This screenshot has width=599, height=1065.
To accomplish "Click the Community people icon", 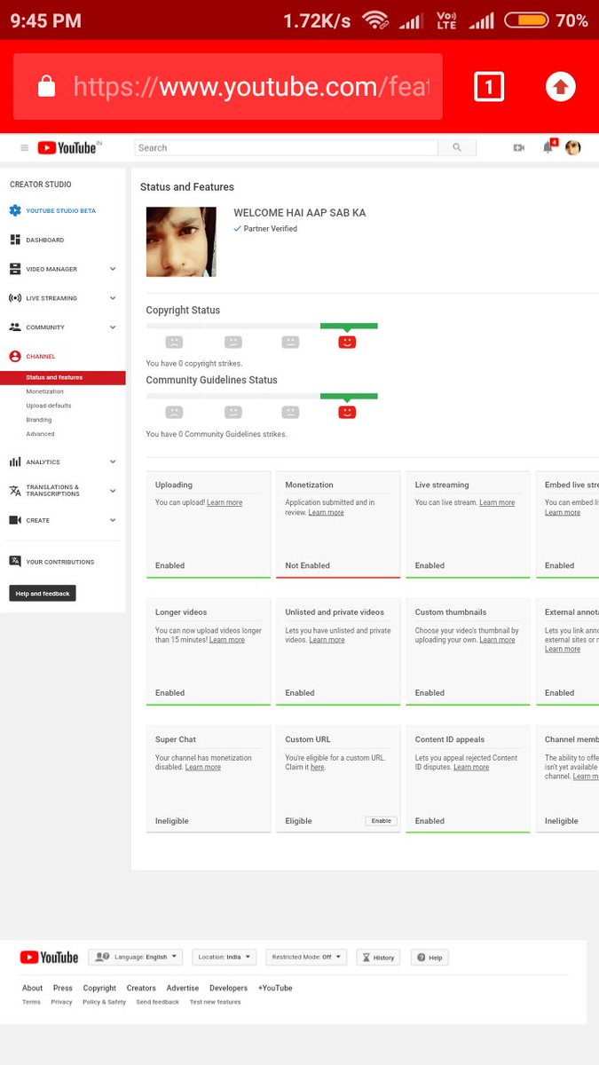I will [x=15, y=327].
